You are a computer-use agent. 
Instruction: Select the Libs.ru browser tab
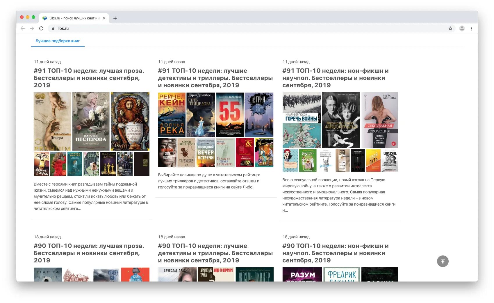(x=74, y=18)
